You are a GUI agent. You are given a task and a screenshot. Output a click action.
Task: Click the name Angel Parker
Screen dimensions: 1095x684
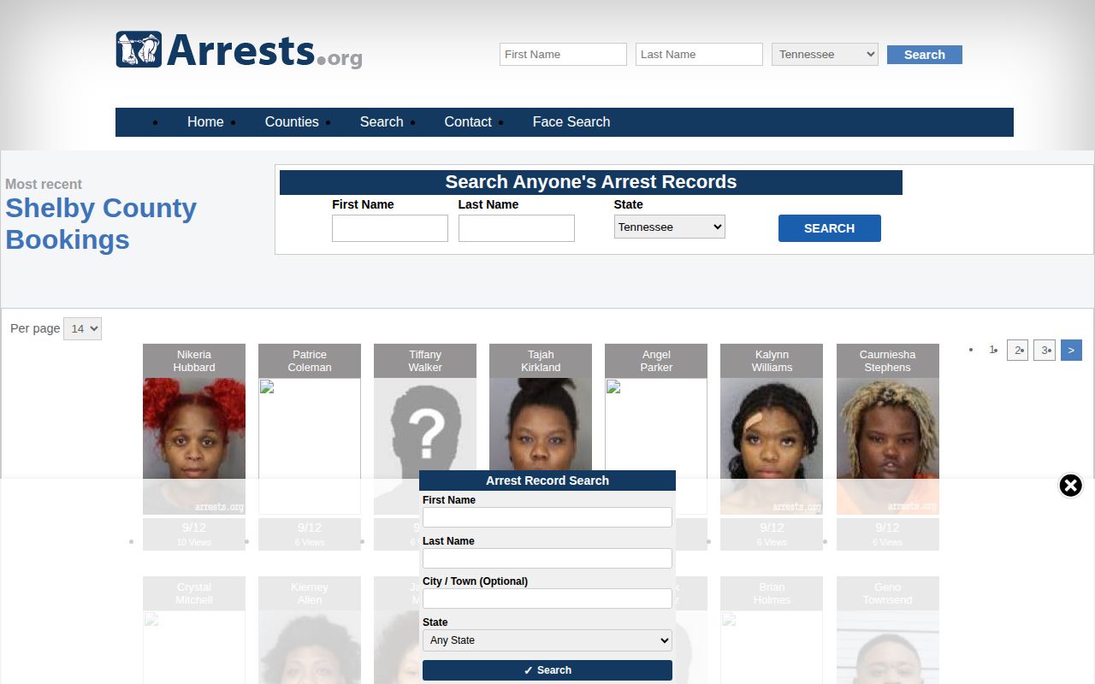click(x=656, y=361)
